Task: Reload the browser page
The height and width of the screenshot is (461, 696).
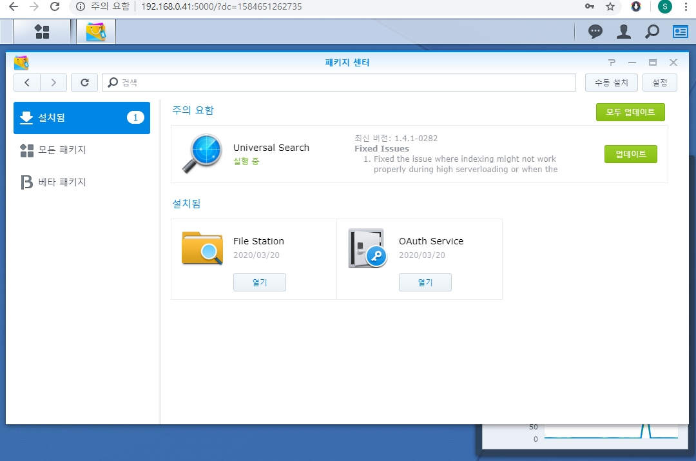Action: (55, 6)
